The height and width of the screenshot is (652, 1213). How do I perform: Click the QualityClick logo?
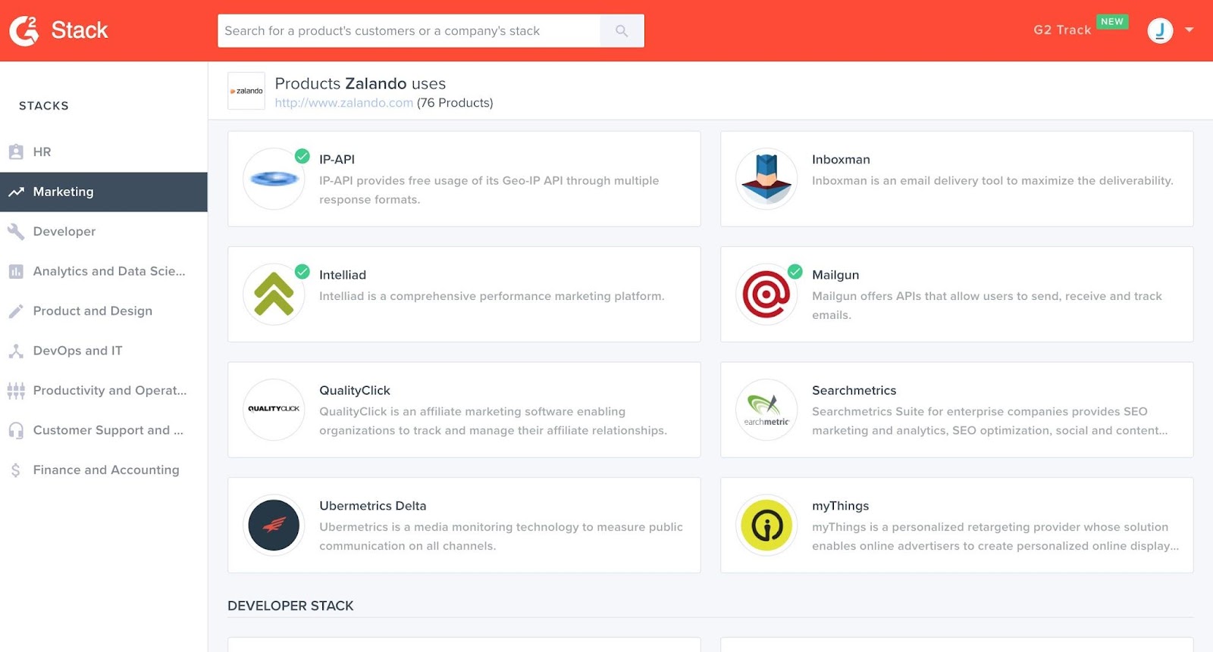click(274, 410)
